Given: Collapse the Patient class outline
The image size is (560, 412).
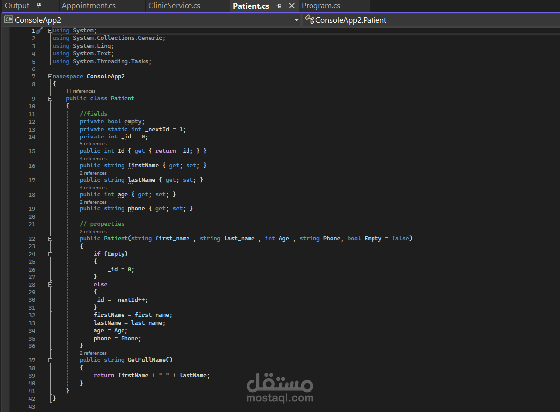Looking at the screenshot, I should pos(50,99).
